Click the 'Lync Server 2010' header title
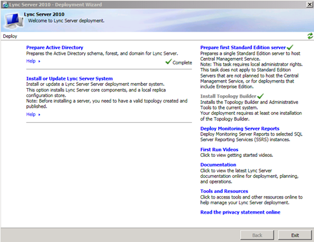Screen dimensions: 314x242 point(44,14)
